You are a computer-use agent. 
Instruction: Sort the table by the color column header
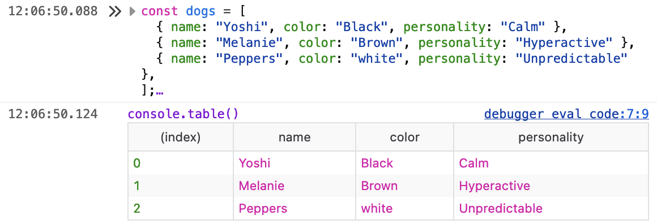click(x=405, y=137)
